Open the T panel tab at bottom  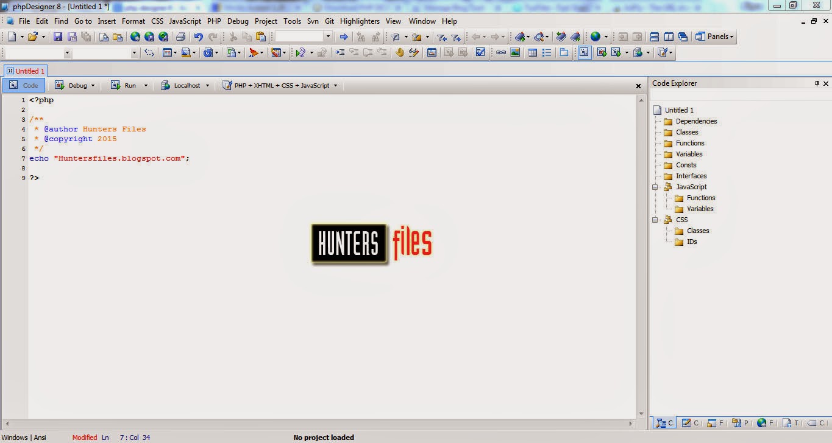coord(791,422)
